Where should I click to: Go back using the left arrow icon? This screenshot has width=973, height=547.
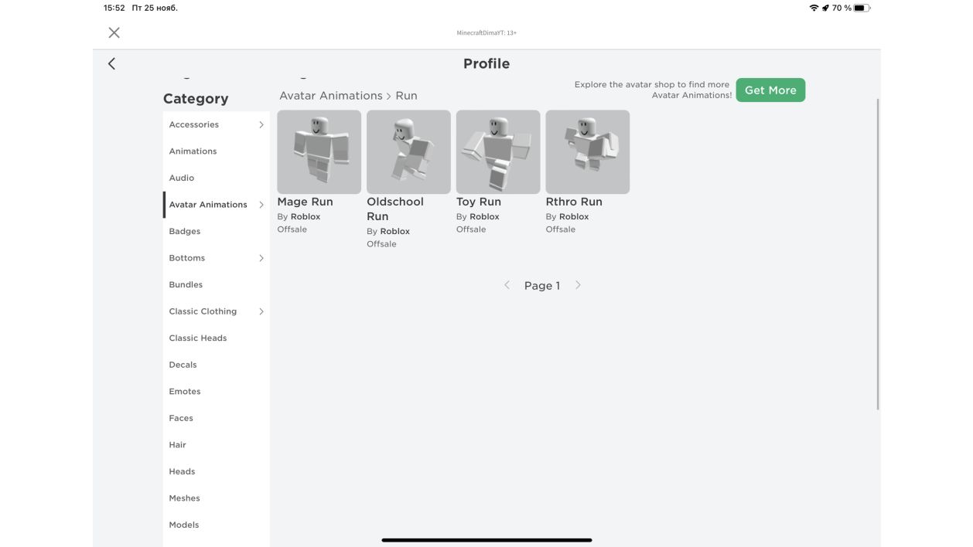(111, 63)
